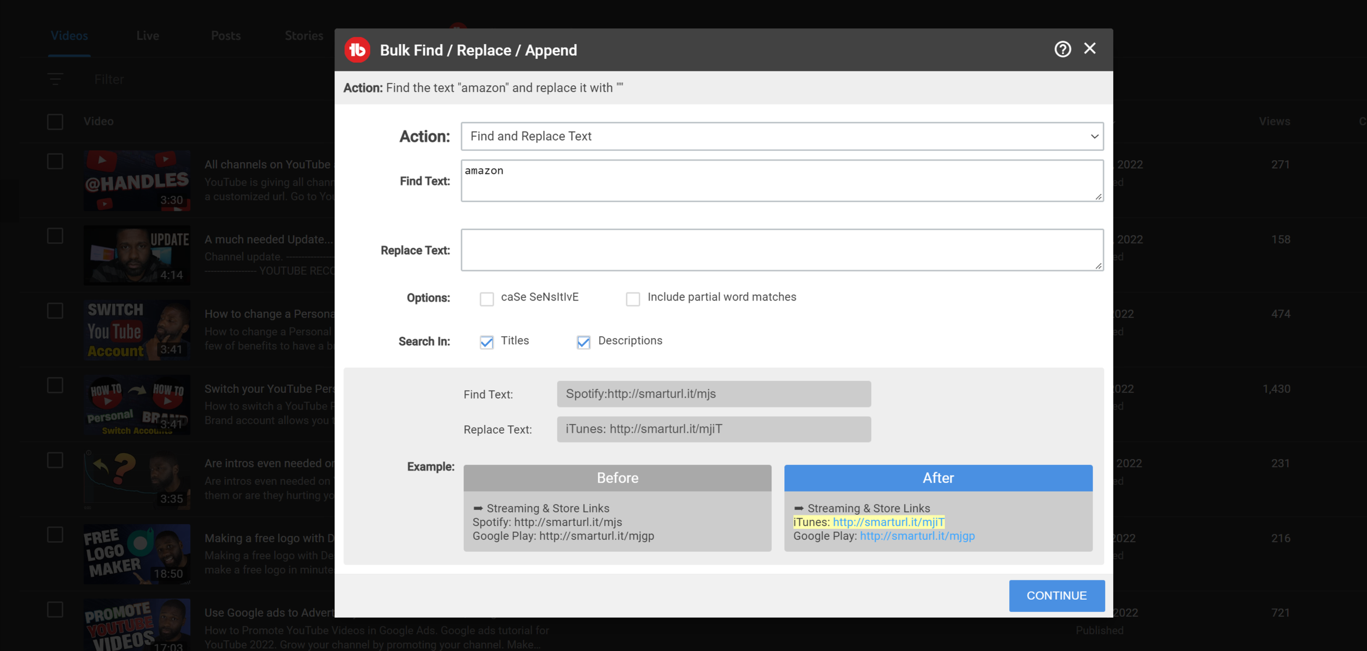Switch to the Videos tab
This screenshot has width=1367, height=651.
[x=69, y=36]
